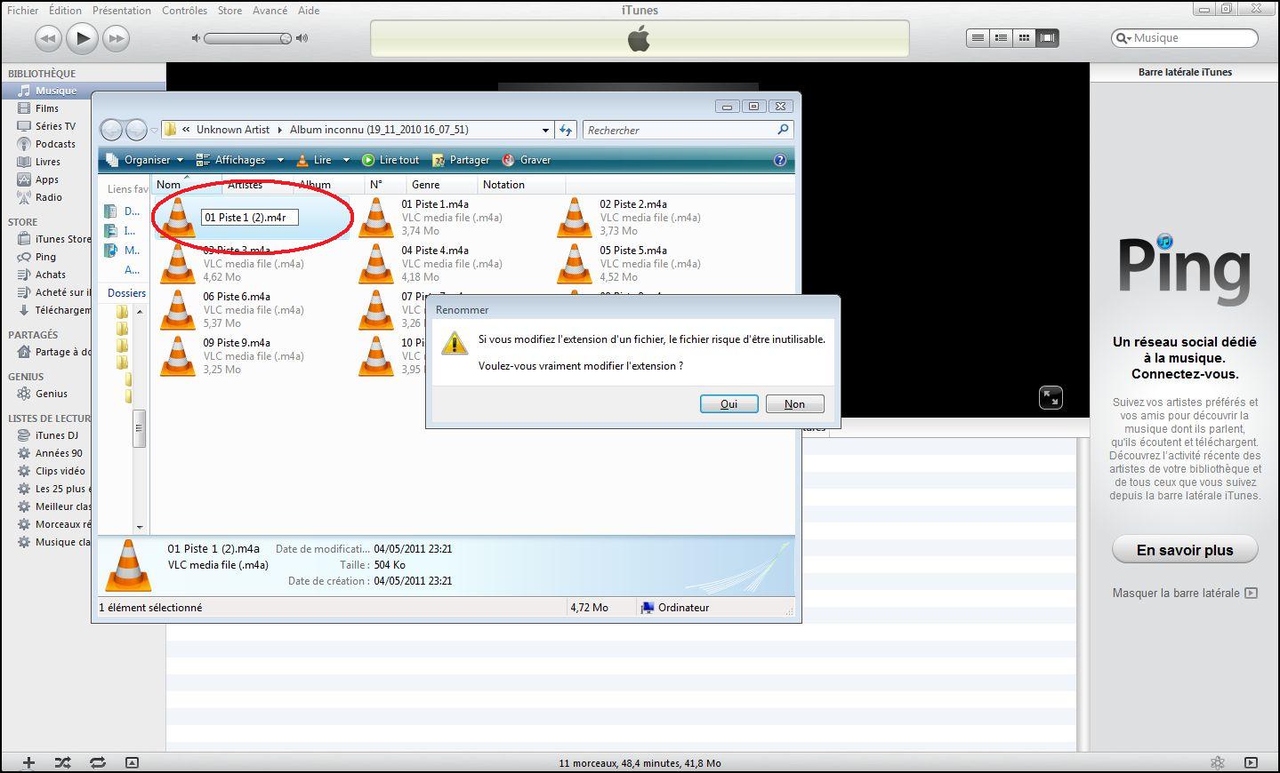Open Podcasts in the iTunes sidebar
The image size is (1280, 773).
pos(55,144)
